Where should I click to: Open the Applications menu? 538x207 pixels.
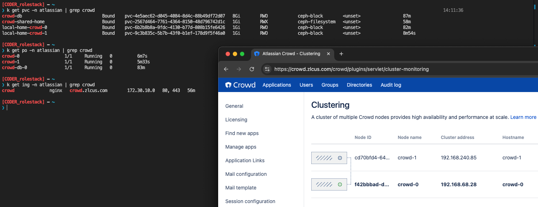tap(277, 85)
